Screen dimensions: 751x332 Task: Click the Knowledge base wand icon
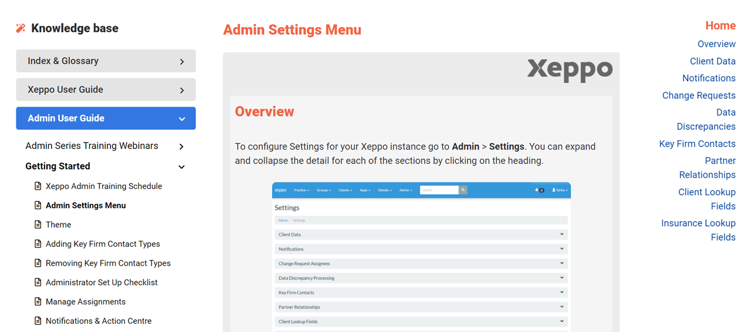21,28
